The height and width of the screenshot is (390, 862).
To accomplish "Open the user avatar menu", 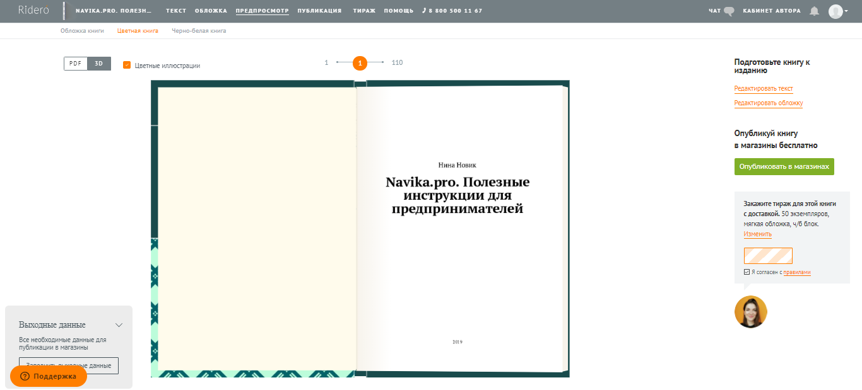I will click(837, 11).
